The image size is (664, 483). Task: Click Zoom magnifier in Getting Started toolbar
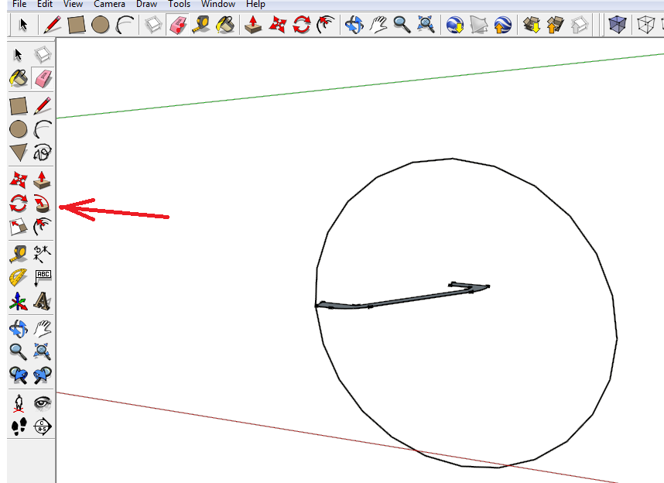pyautogui.click(x=402, y=25)
